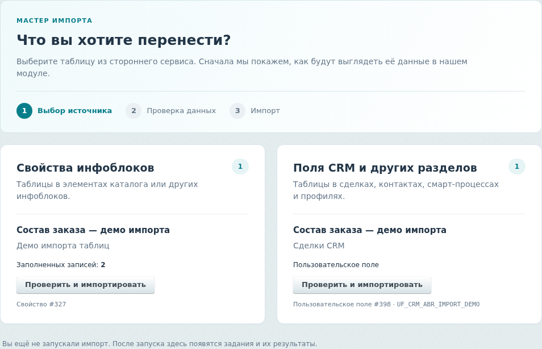The height and width of the screenshot is (349, 542).
Task: Click the 'Поля CRM и других разделов' heading
Action: [385, 168]
